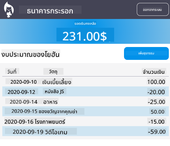Select the ของขวัญจากคุณย่า transaction row
Image resolution: width=170 pixels, height=146 pixels.
click(x=86, y=111)
